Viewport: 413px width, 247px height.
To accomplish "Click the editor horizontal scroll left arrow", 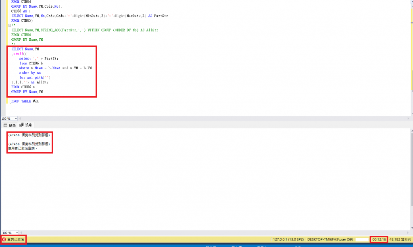I will pos(20,118).
